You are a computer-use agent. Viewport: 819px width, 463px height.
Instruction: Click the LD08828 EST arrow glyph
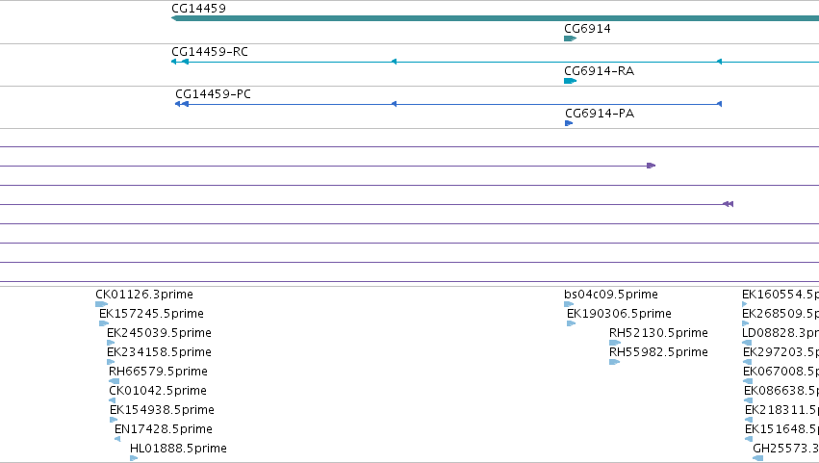(747, 343)
